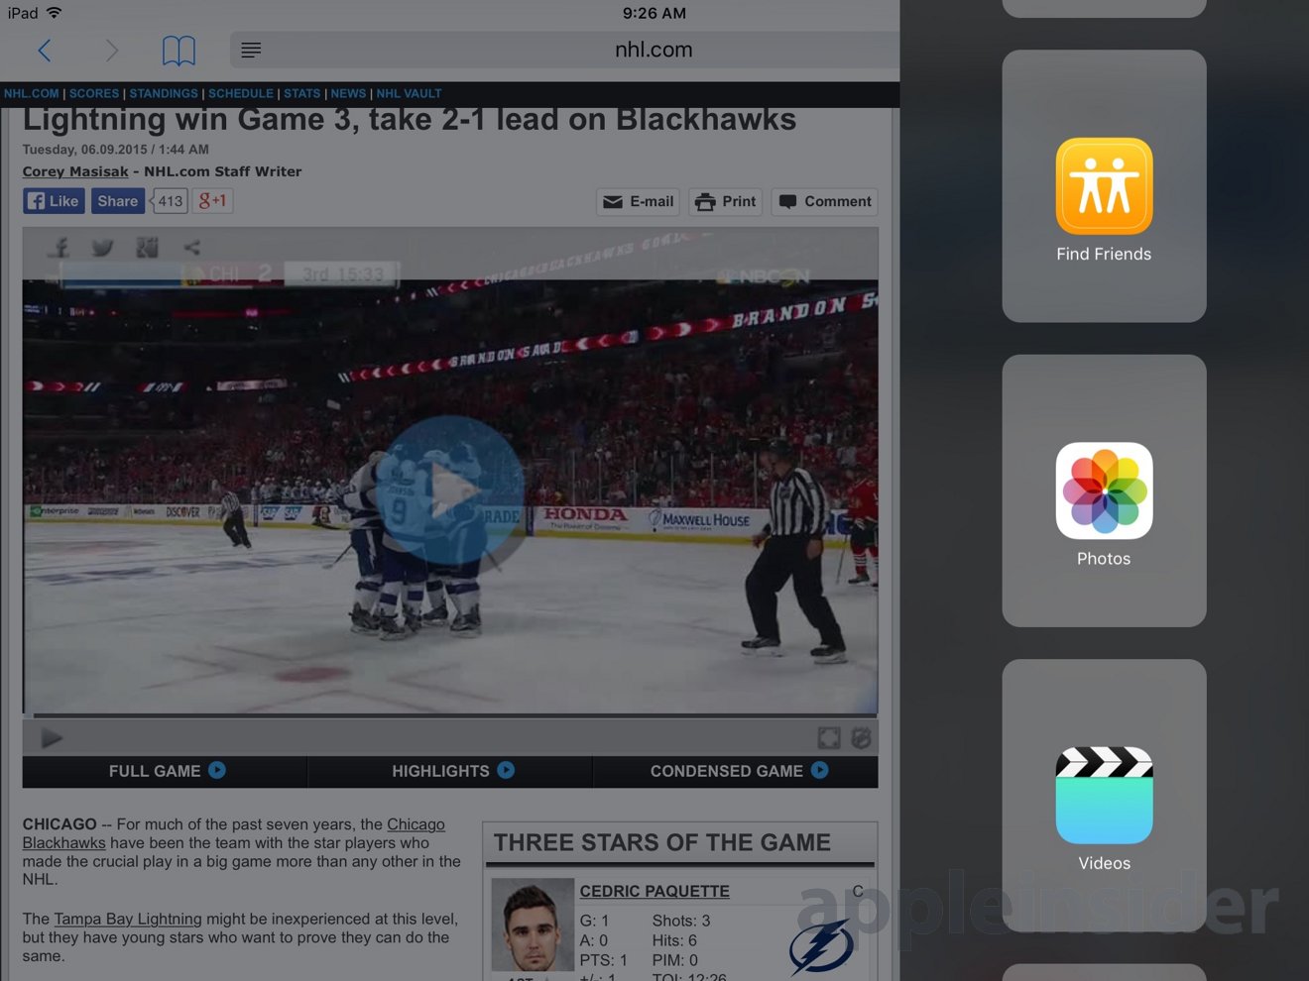The width and height of the screenshot is (1309, 981).
Task: Tap the Safari back arrow
Action: pyautogui.click(x=45, y=51)
